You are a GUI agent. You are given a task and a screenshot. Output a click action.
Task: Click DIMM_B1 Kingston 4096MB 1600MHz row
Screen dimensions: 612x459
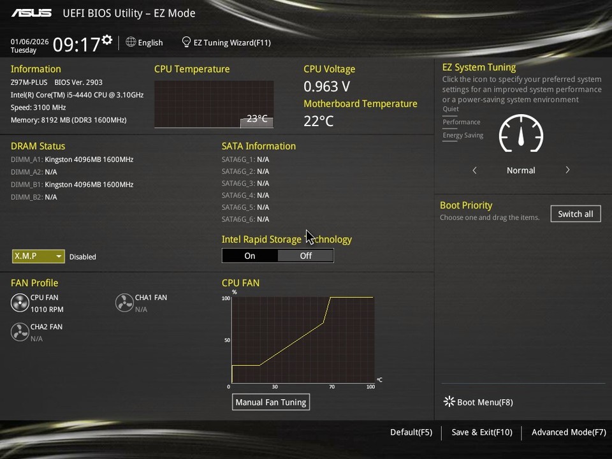(72, 184)
